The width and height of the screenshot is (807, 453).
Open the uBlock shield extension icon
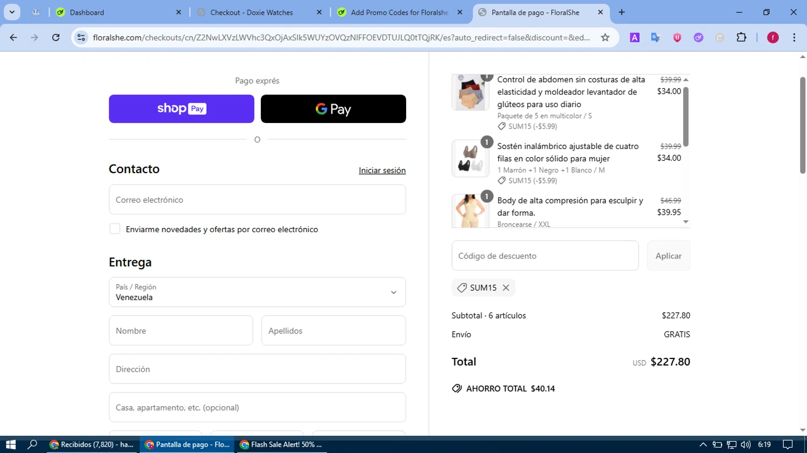[x=677, y=37]
